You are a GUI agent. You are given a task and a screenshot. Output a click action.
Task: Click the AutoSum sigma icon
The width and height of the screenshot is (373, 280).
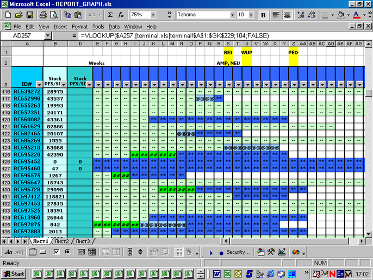pyautogui.click(x=110, y=15)
